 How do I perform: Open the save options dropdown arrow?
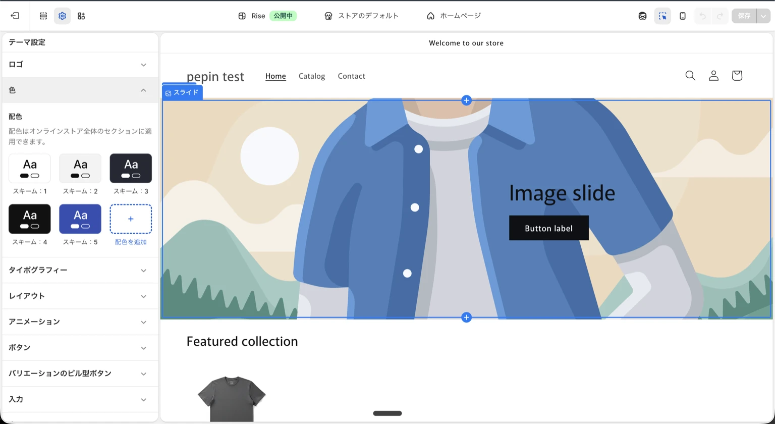(763, 16)
